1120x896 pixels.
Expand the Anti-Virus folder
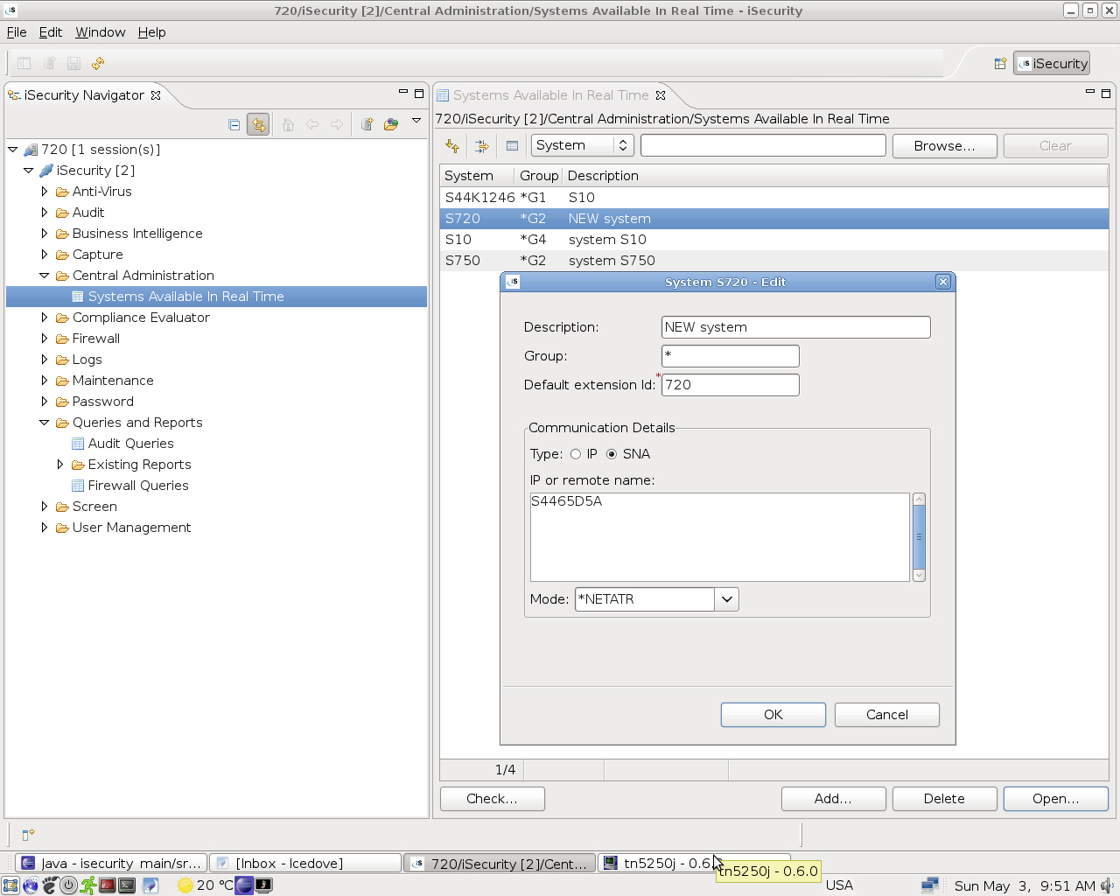(x=45, y=192)
